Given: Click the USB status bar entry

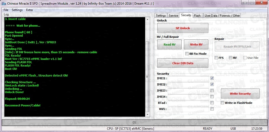Looking at the screenshot, I should (233, 129).
